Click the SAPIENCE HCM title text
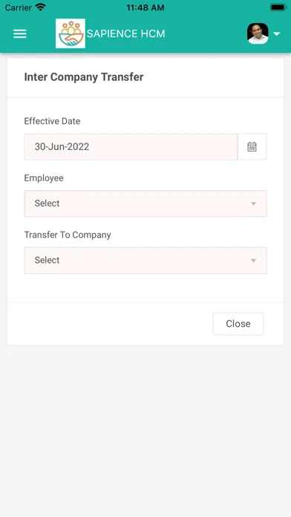Image resolution: width=291 pixels, height=517 pixels. click(125, 33)
